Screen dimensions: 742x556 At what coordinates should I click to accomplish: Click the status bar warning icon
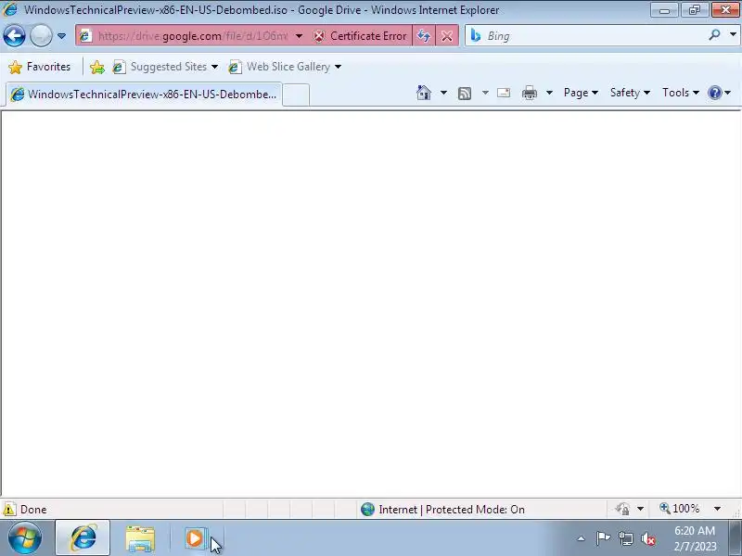(9, 509)
